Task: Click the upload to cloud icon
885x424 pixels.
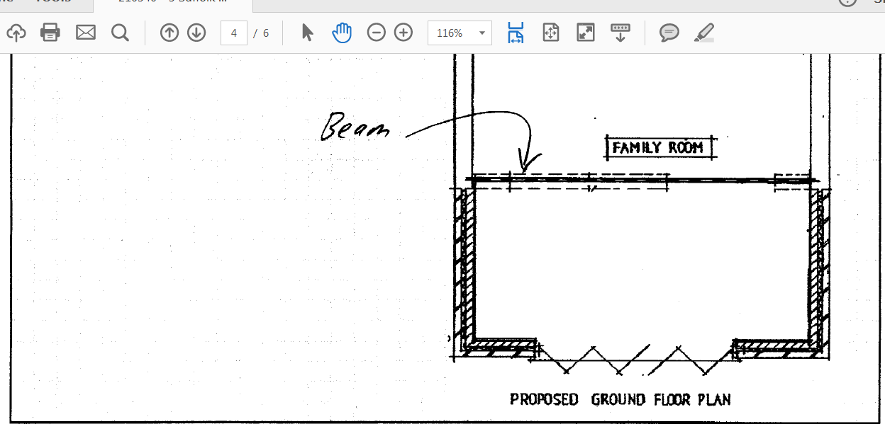Action: click(x=16, y=33)
